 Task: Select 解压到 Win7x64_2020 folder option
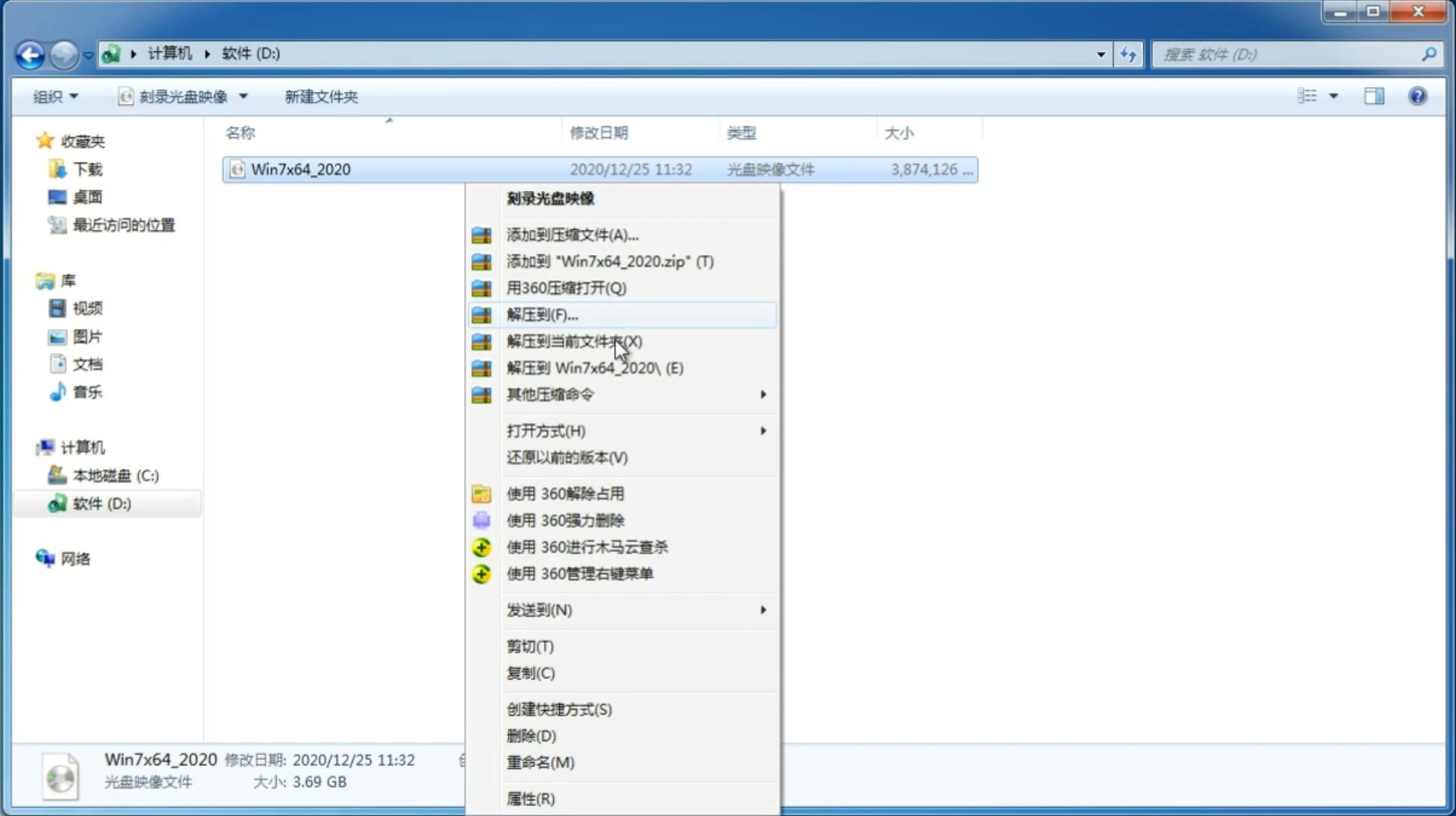click(594, 367)
